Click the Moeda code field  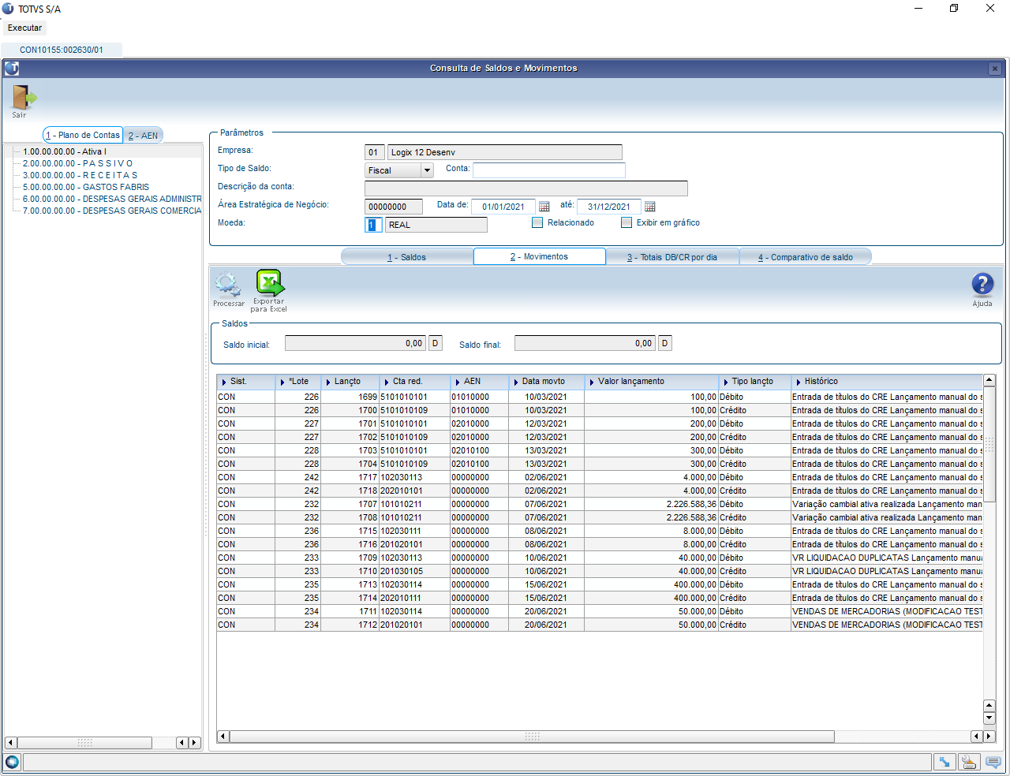(373, 225)
